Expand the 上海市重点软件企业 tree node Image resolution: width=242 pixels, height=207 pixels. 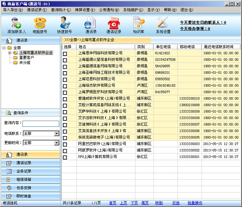10,53
